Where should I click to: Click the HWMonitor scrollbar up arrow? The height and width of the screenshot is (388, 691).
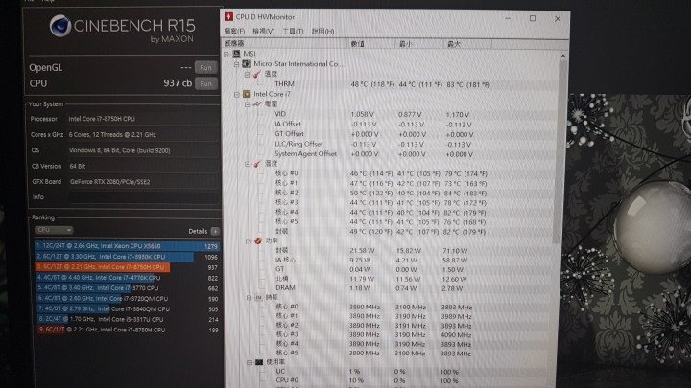tap(562, 56)
